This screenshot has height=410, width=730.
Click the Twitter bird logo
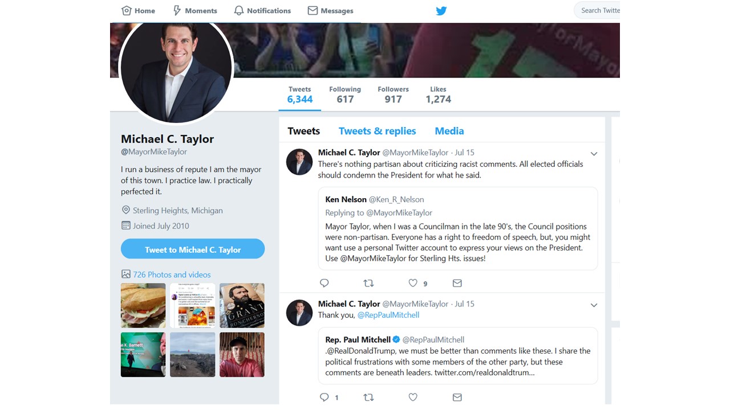pos(441,10)
